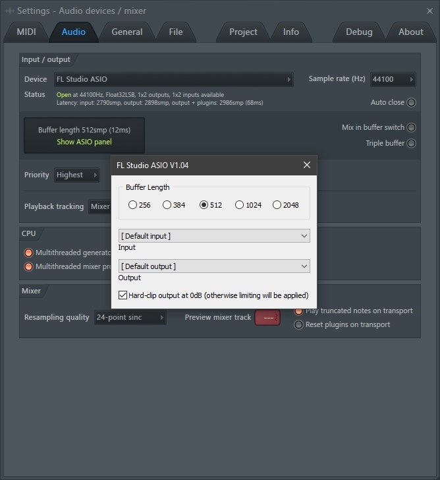This screenshot has width=440, height=480.
Task: Click Show ASIO panel
Action: [x=84, y=142]
